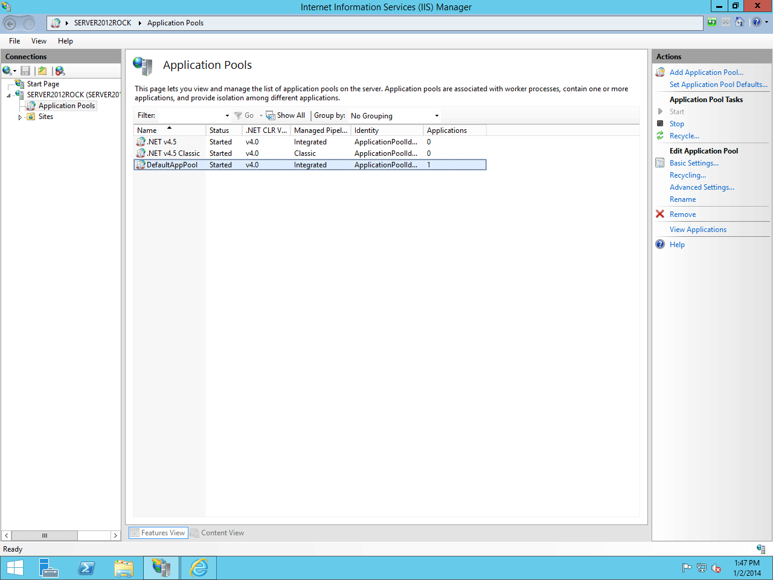
Task: Open the View menu
Action: click(39, 41)
